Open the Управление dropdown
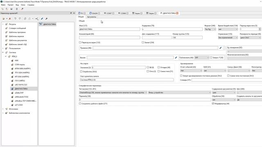Screen dimensions: 262x147 (228, 38)
